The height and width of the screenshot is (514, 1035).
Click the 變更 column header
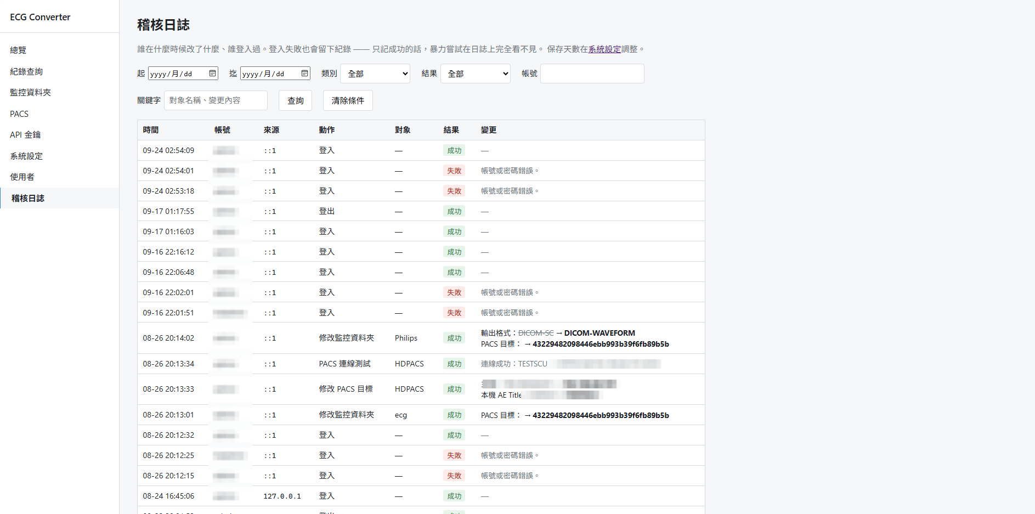pos(489,130)
